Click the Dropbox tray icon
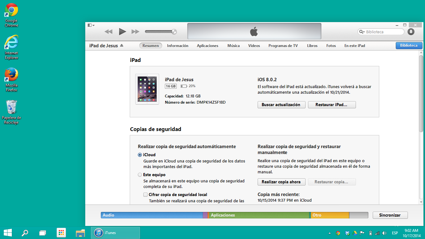This screenshot has width=425, height=239. coord(347,233)
